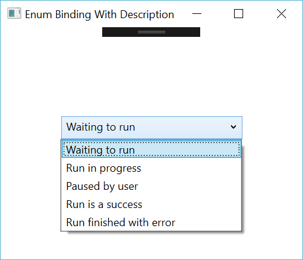303x260 pixels.
Task: Choose the highlighted "Waiting to run" list item
Action: (151, 149)
